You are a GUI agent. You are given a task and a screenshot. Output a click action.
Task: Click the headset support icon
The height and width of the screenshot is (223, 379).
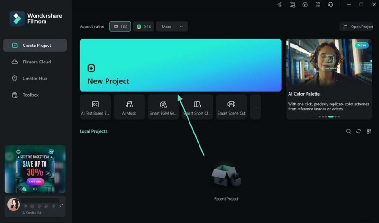click(330, 5)
